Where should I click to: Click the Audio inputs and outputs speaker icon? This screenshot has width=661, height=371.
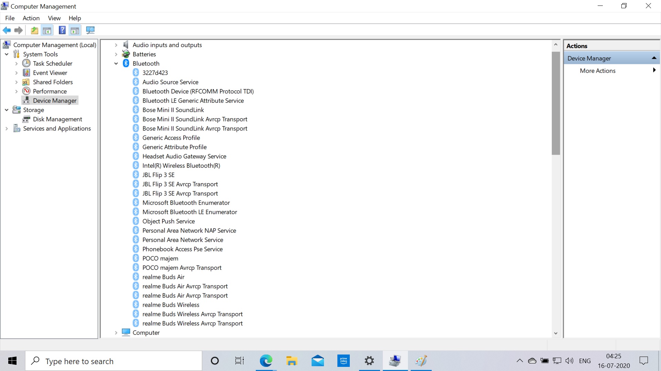(126, 45)
